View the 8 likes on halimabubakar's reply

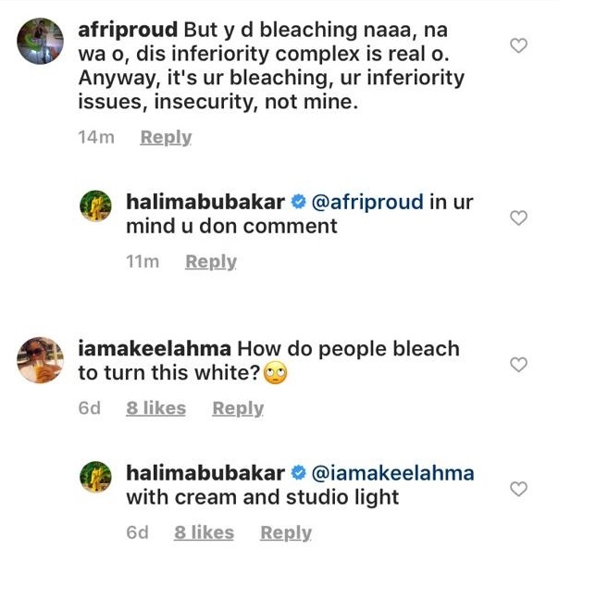point(204,532)
